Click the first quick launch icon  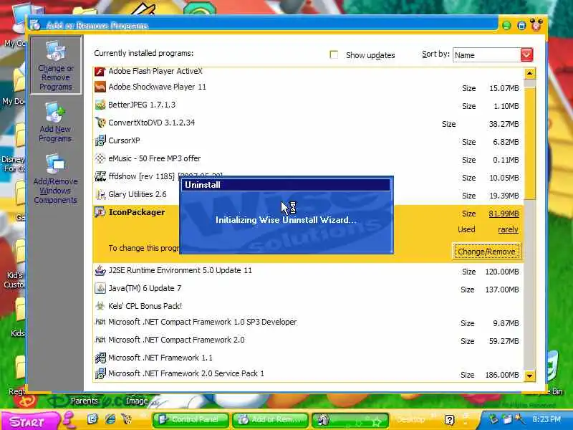(x=93, y=419)
